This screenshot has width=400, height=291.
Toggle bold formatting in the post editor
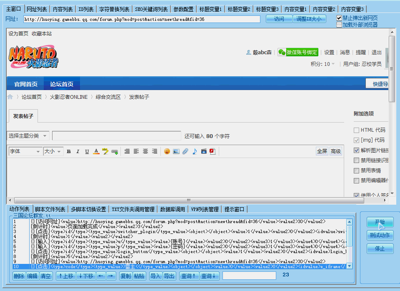(69, 151)
